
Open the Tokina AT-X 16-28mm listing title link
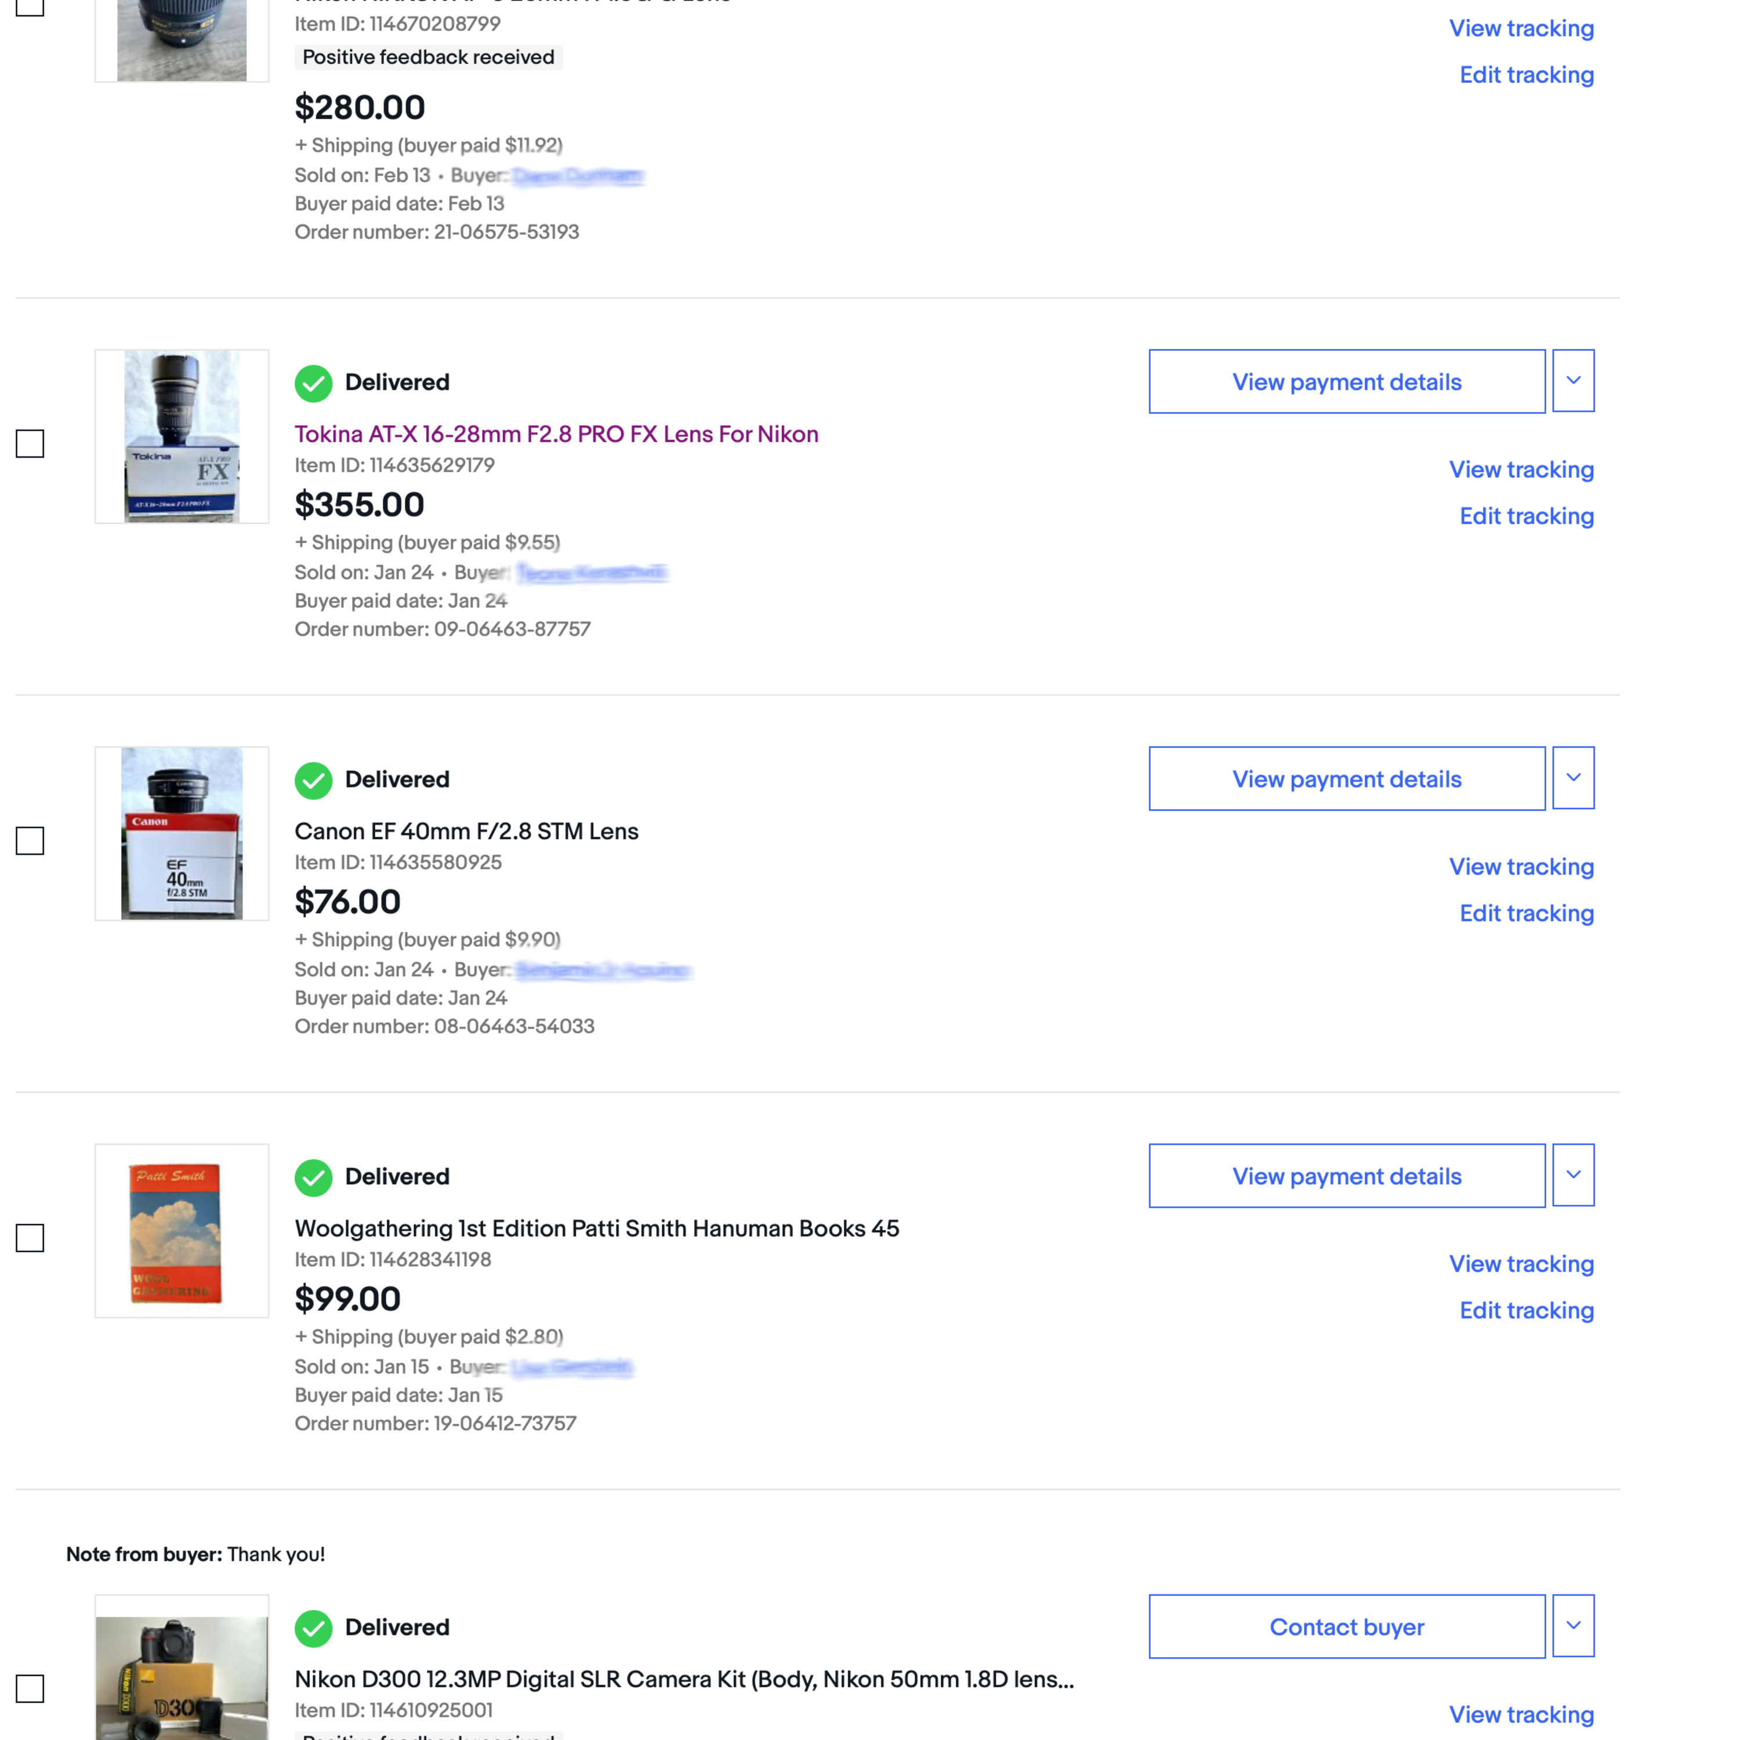coord(557,434)
